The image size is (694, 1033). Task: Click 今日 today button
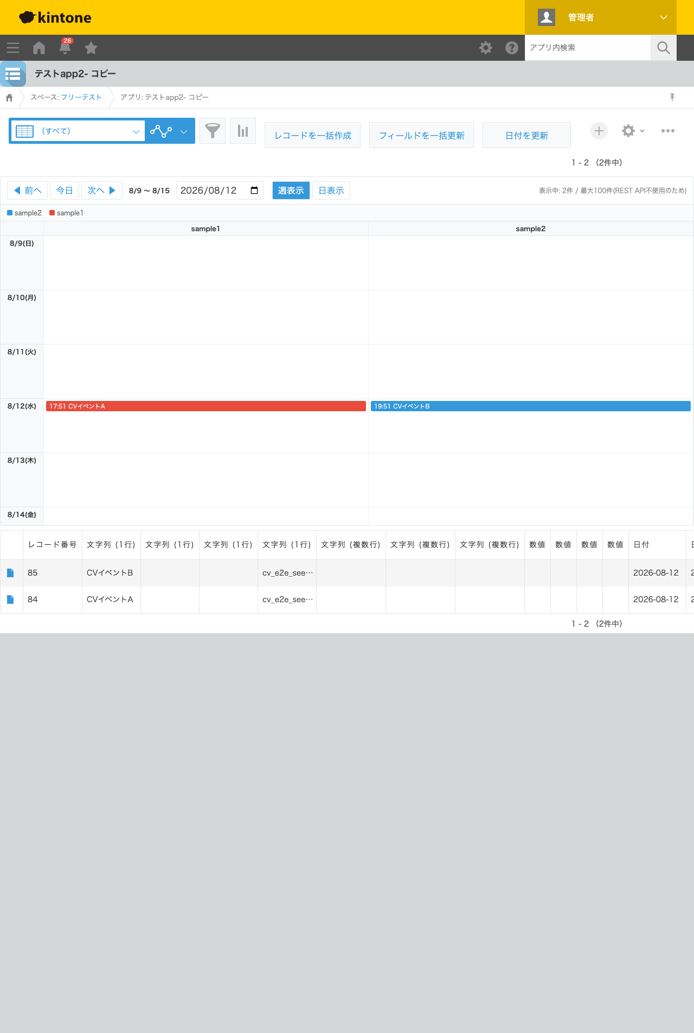coord(65,190)
